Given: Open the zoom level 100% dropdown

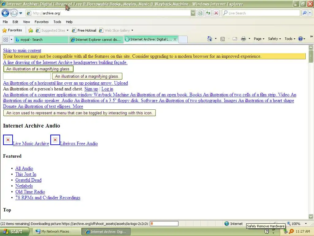Looking at the screenshot, I should [306, 224].
